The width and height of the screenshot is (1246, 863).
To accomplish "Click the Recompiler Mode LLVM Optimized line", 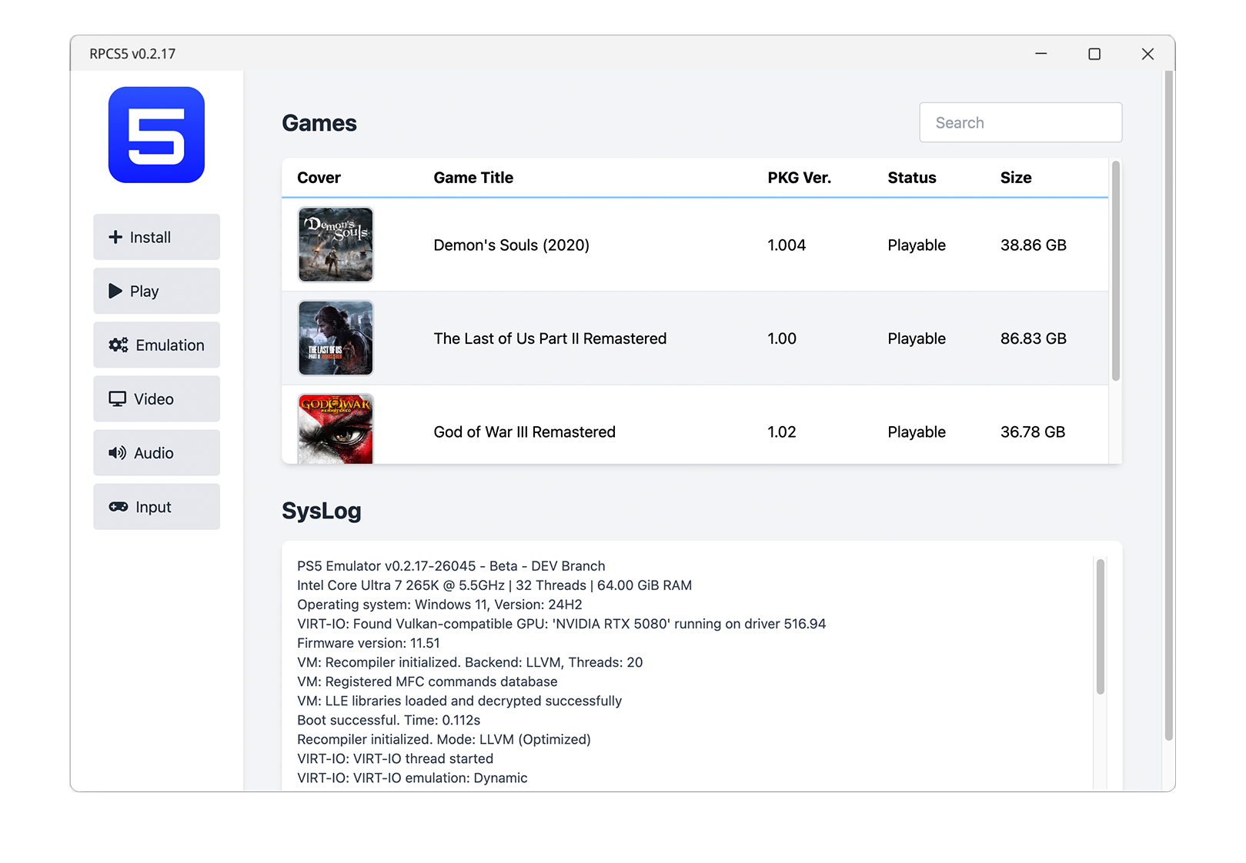I will click(x=444, y=739).
